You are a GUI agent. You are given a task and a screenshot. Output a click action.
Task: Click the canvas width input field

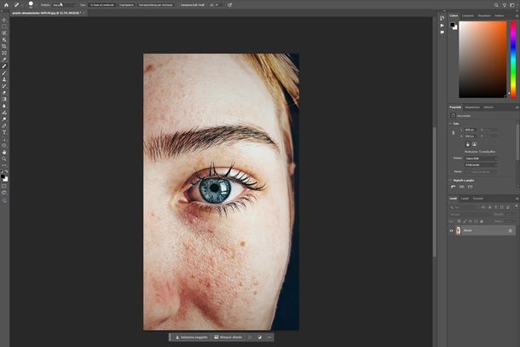pos(471,130)
